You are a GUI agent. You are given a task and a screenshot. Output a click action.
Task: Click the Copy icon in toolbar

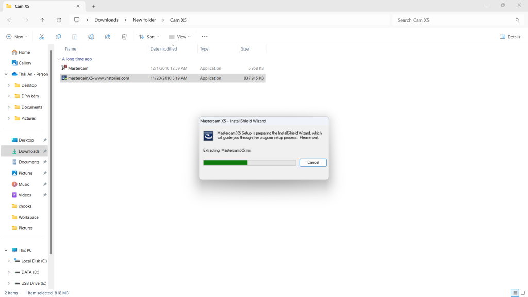[x=58, y=37]
